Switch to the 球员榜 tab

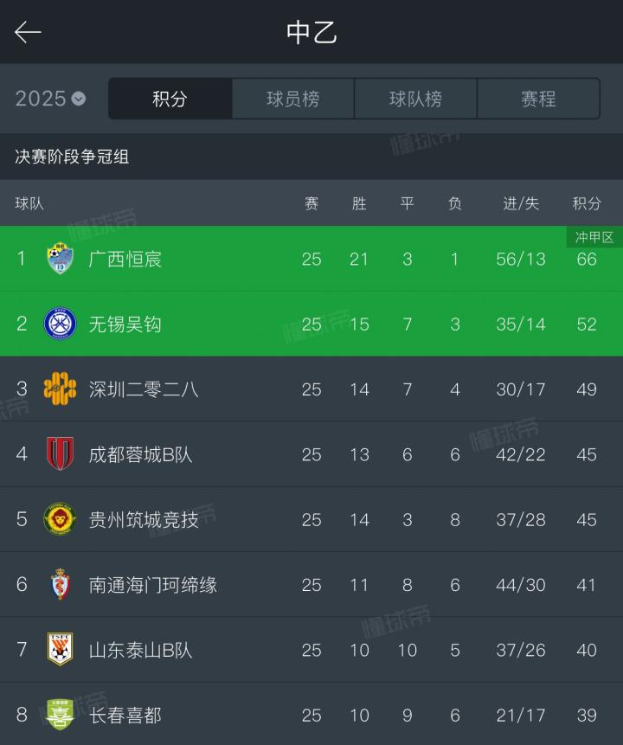[x=292, y=99]
